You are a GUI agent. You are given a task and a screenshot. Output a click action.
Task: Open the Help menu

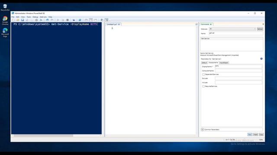coord(50,17)
